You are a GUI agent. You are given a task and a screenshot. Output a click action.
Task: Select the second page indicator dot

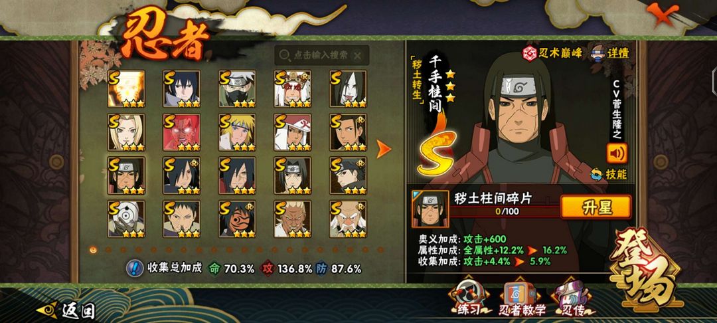(108, 250)
